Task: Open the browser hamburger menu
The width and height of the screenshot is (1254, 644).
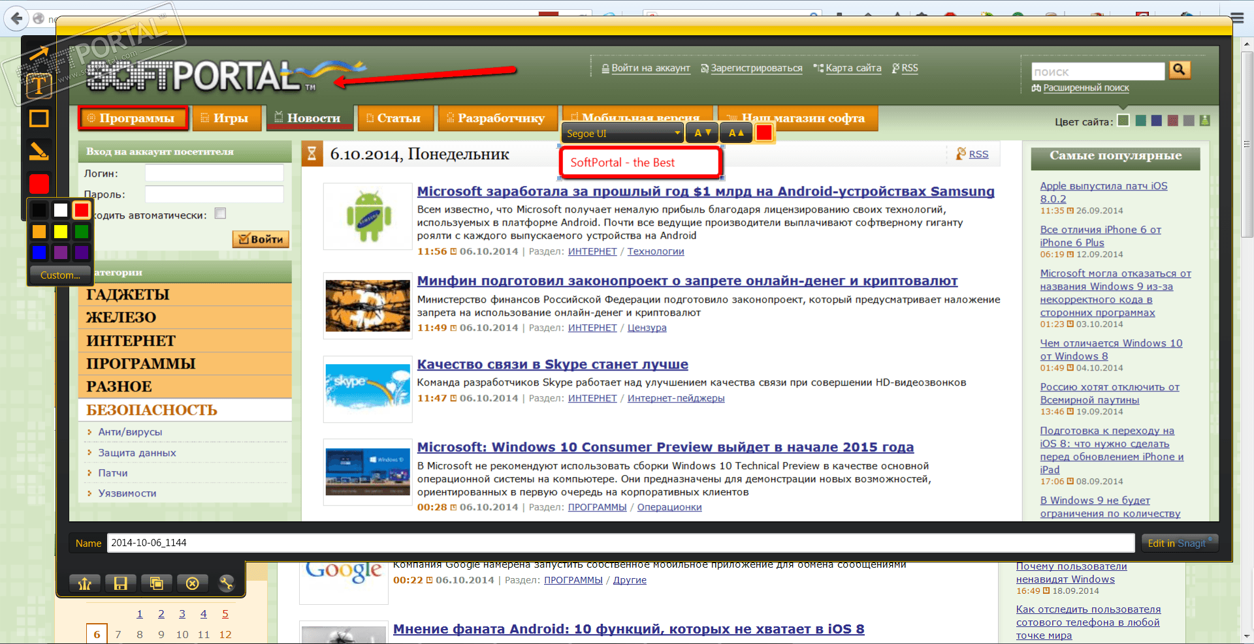Action: click(1237, 18)
